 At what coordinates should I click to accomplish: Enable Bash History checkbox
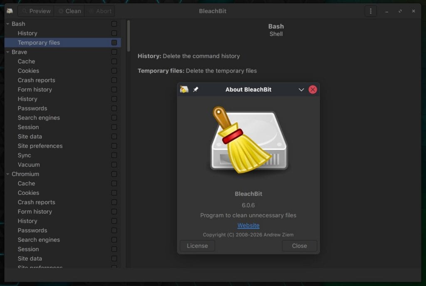click(x=114, y=33)
